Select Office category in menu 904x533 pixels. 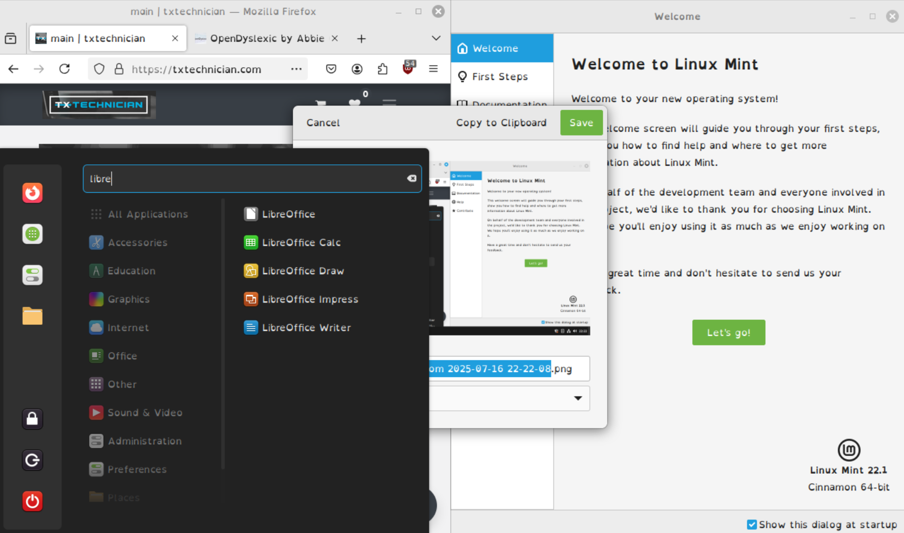(x=113, y=356)
